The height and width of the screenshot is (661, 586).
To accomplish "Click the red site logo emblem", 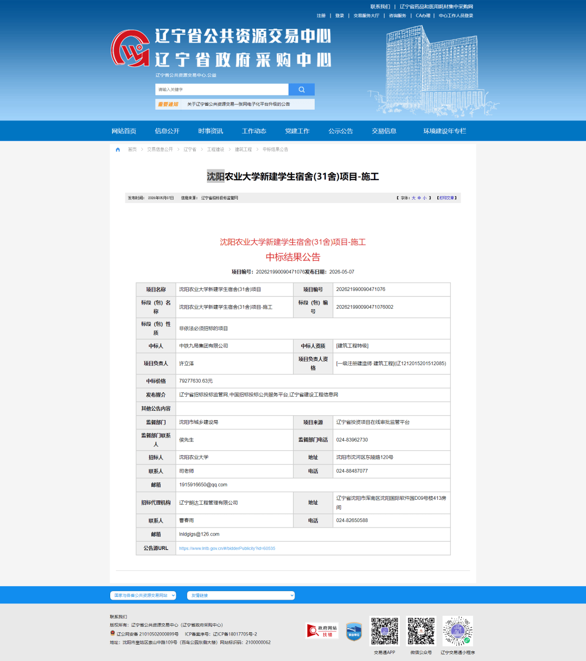I will click(130, 48).
